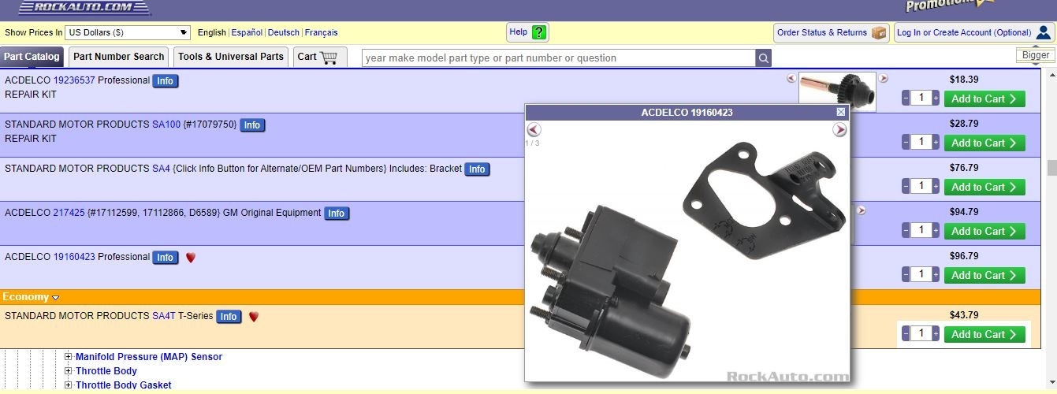Viewport: 1057px width, 394px height.
Task: Switch language to Español
Action: coord(247,32)
